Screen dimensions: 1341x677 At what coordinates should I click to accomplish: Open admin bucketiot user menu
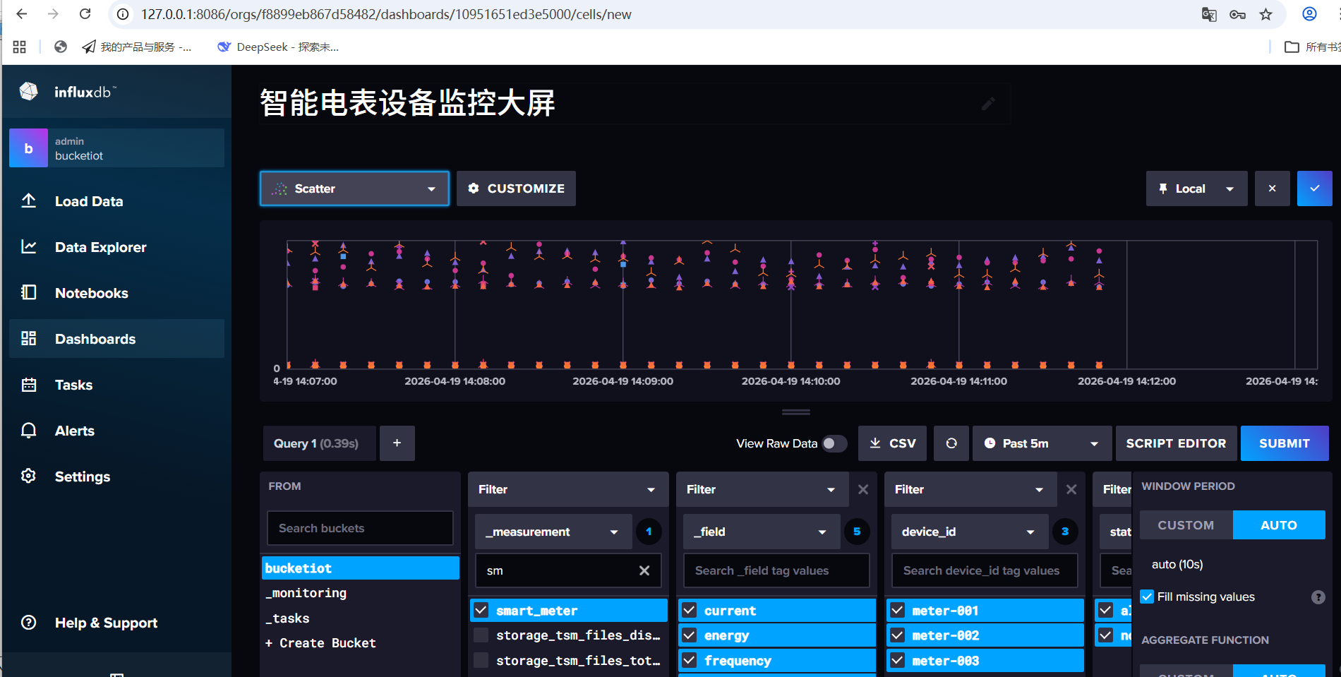pos(116,148)
